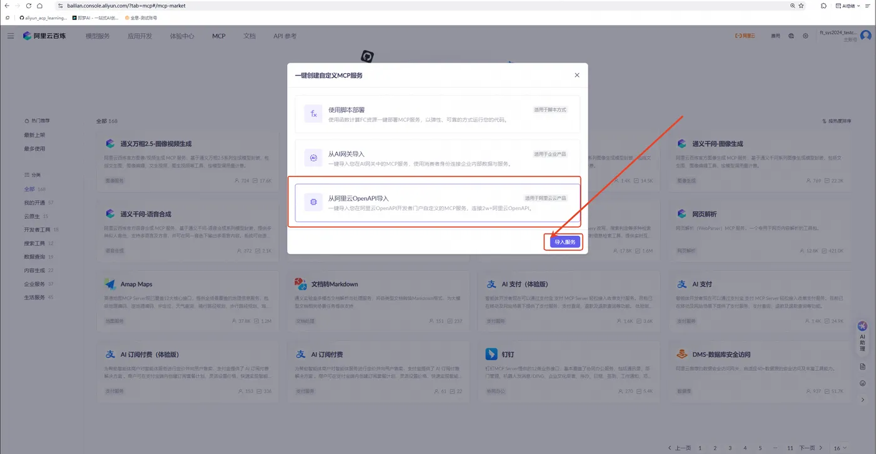Click the AI gateway import icon
The height and width of the screenshot is (454, 876).
[313, 158]
